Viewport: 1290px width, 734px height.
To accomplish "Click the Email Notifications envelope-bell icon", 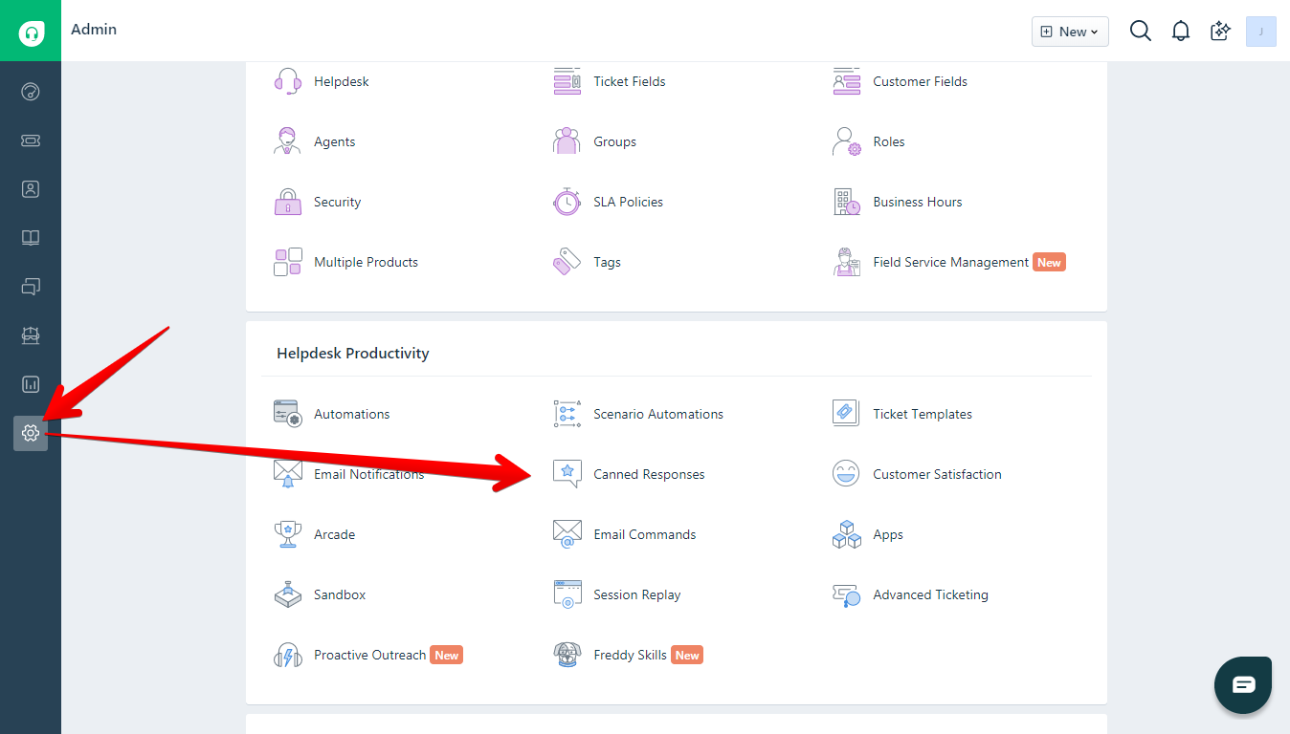I will coord(288,474).
